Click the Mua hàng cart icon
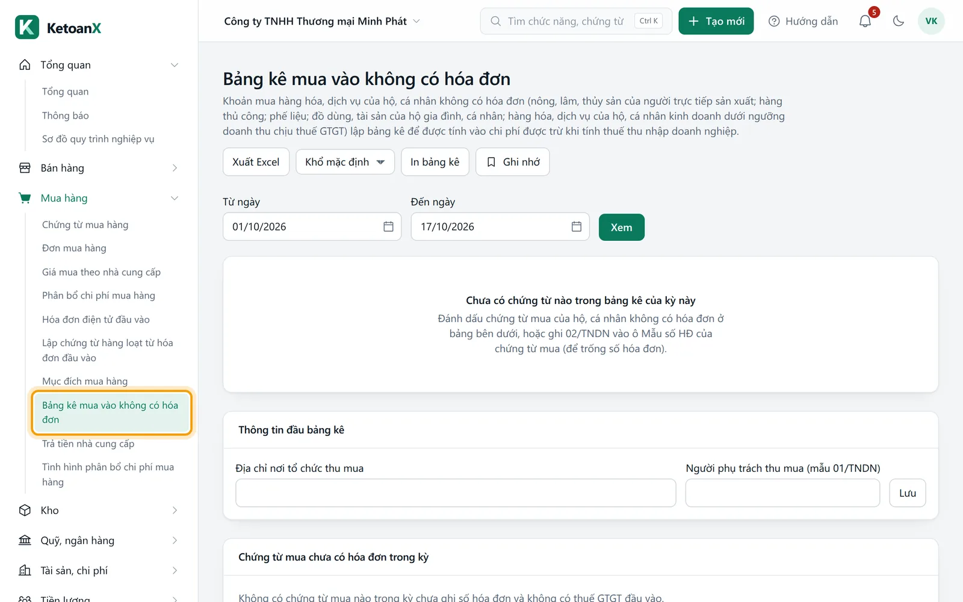The height and width of the screenshot is (602, 963). [25, 198]
